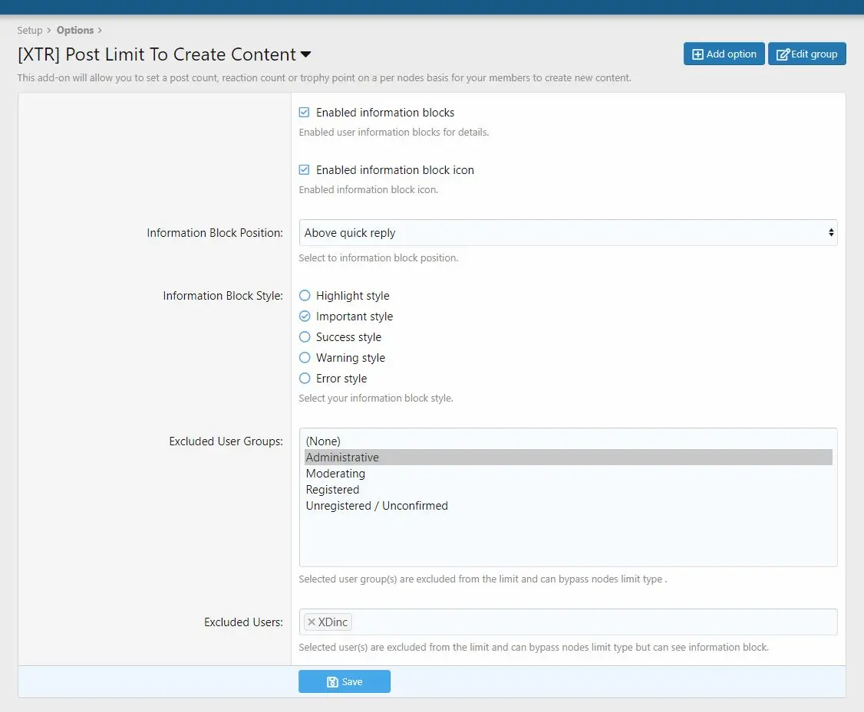Image resolution: width=864 pixels, height=712 pixels.
Task: Select Success style radio button
Action: coord(305,336)
